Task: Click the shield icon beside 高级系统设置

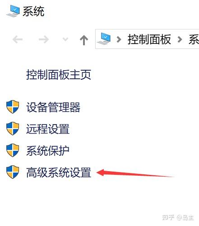Action: (13, 172)
